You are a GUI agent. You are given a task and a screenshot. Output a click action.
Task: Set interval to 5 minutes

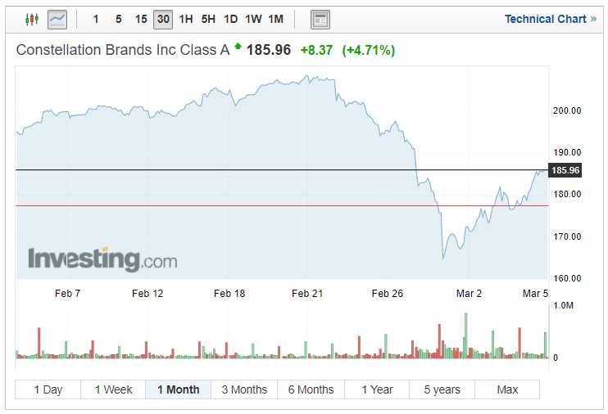pos(119,19)
